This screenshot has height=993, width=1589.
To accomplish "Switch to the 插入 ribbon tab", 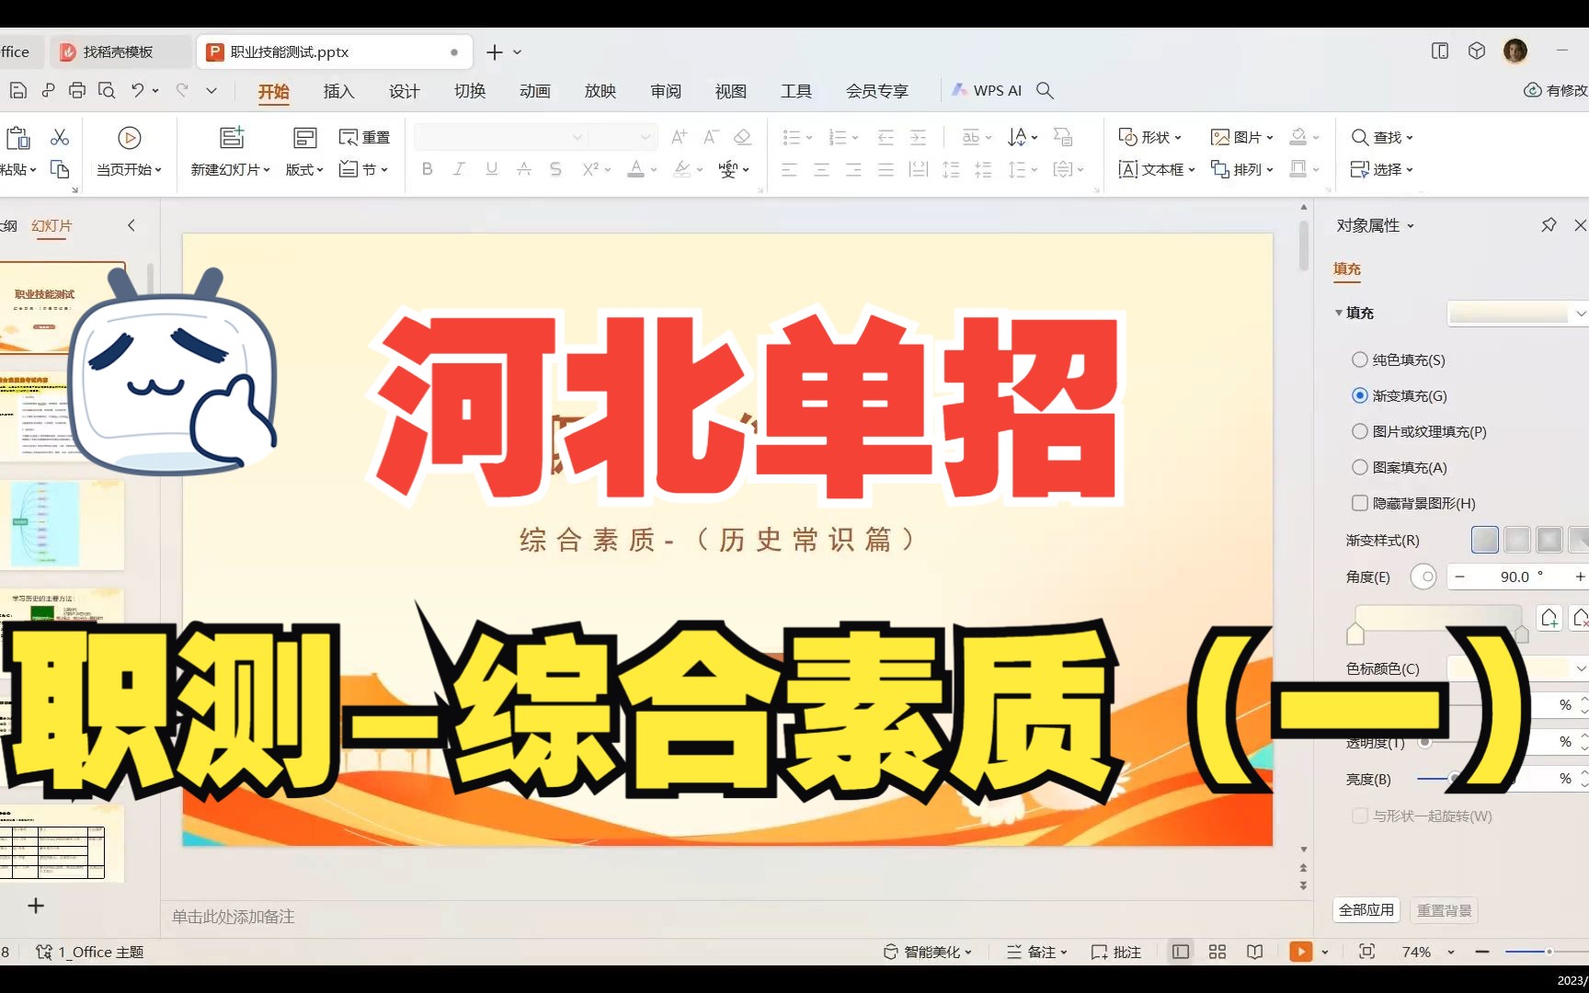I will 338,91.
